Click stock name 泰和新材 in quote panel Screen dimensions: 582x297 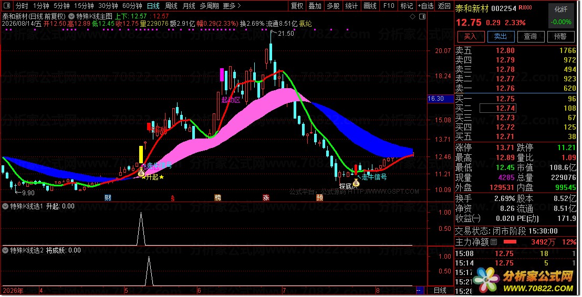point(472,8)
